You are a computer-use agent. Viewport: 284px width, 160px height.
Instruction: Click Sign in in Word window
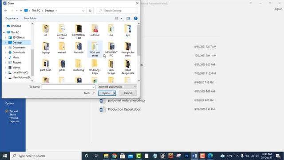pyautogui.click(x=278, y=9)
